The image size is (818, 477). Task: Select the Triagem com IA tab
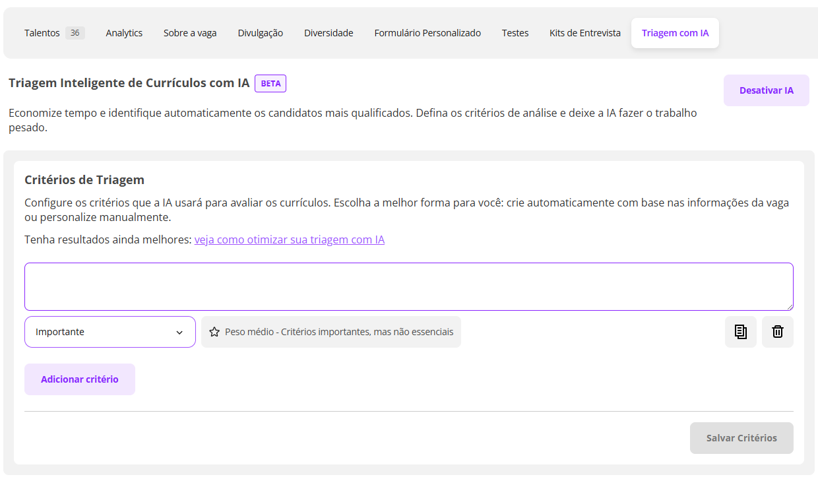coord(675,33)
